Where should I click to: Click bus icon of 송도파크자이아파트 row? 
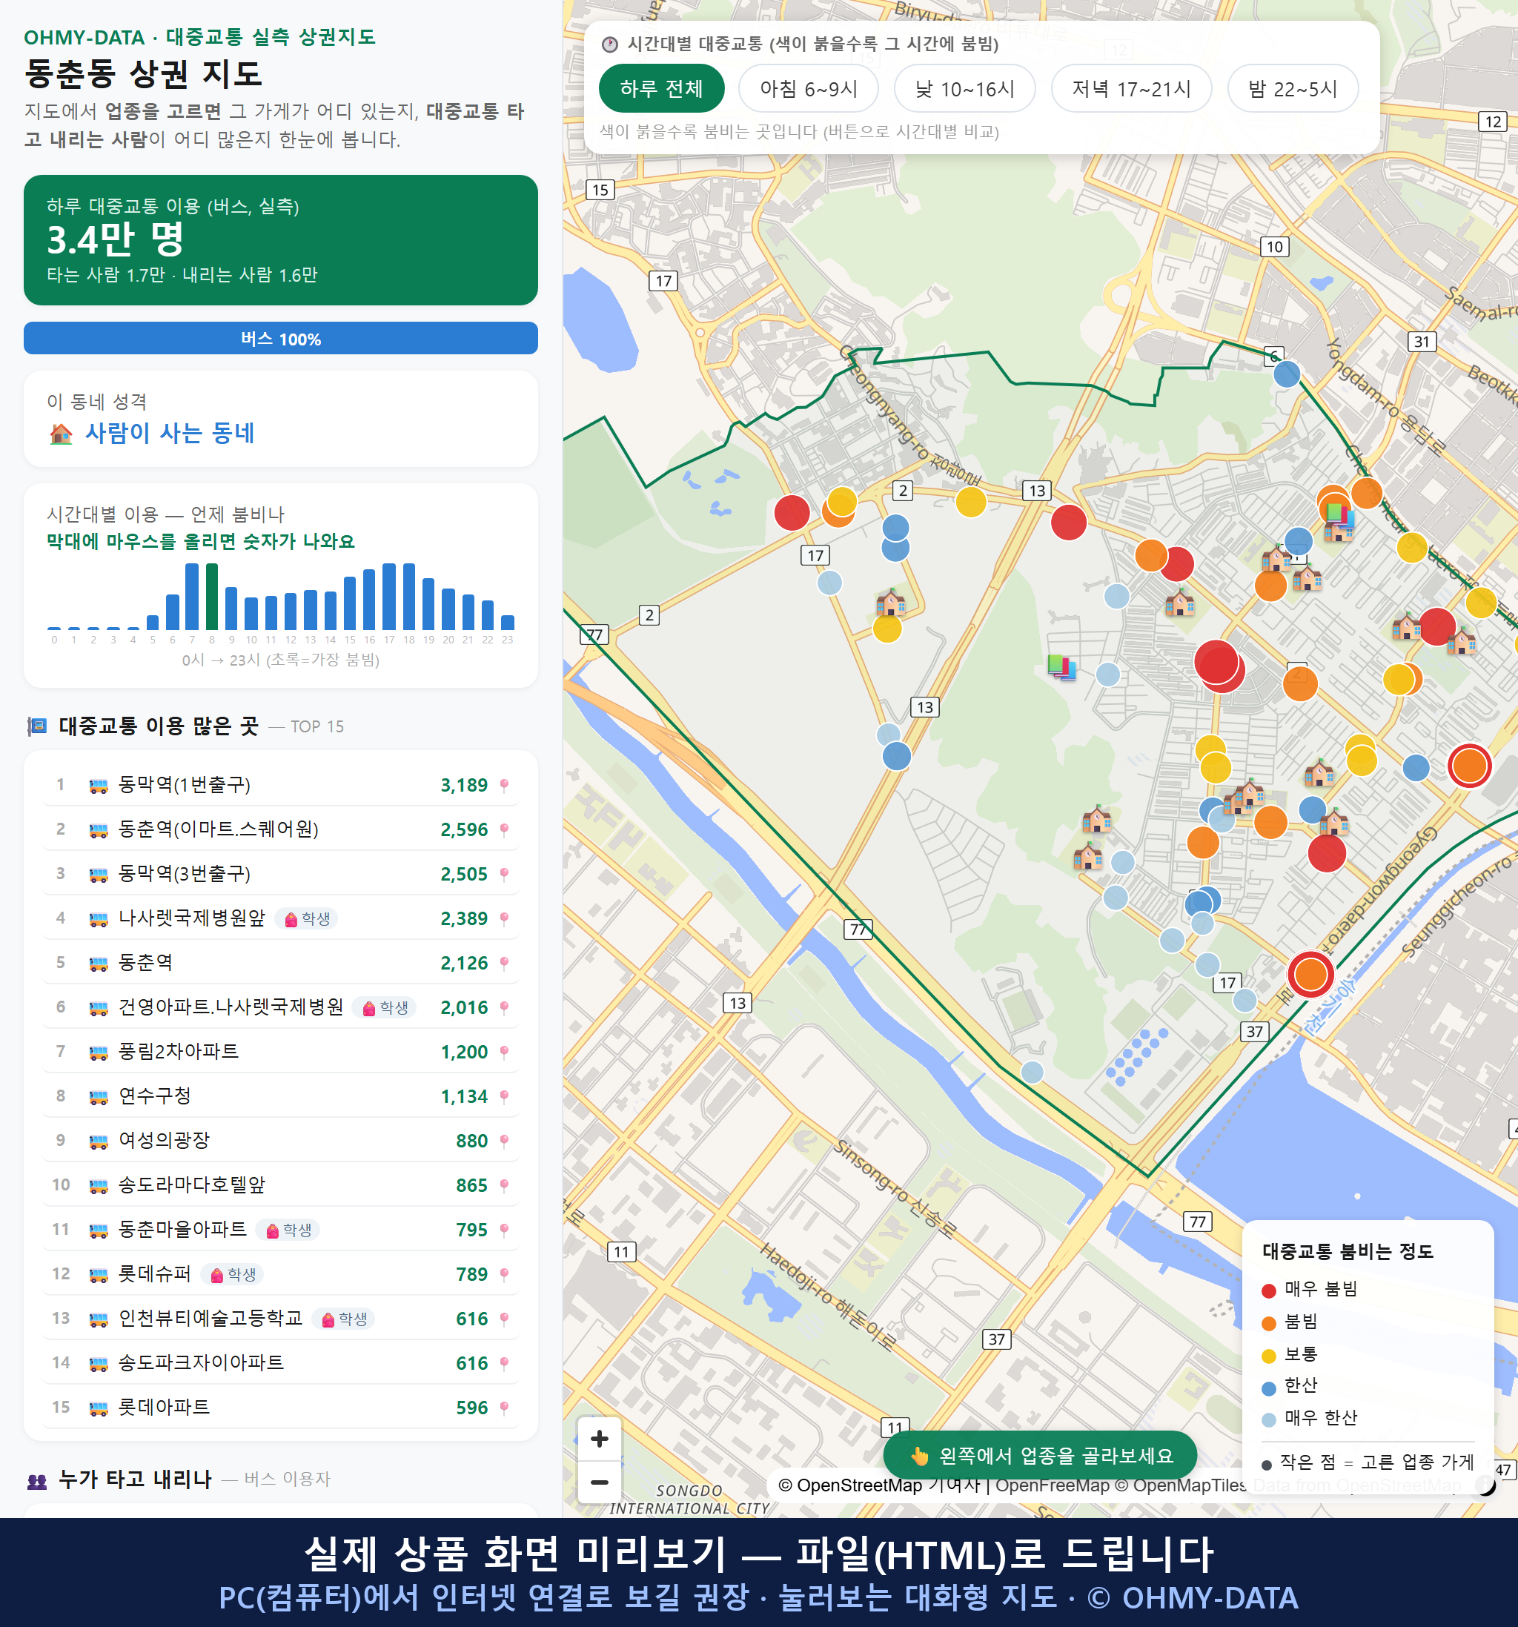[98, 1363]
